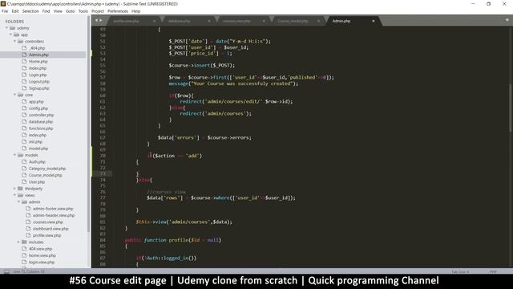Collapse the views folder
This screenshot has height=289, width=513.
[14, 195]
